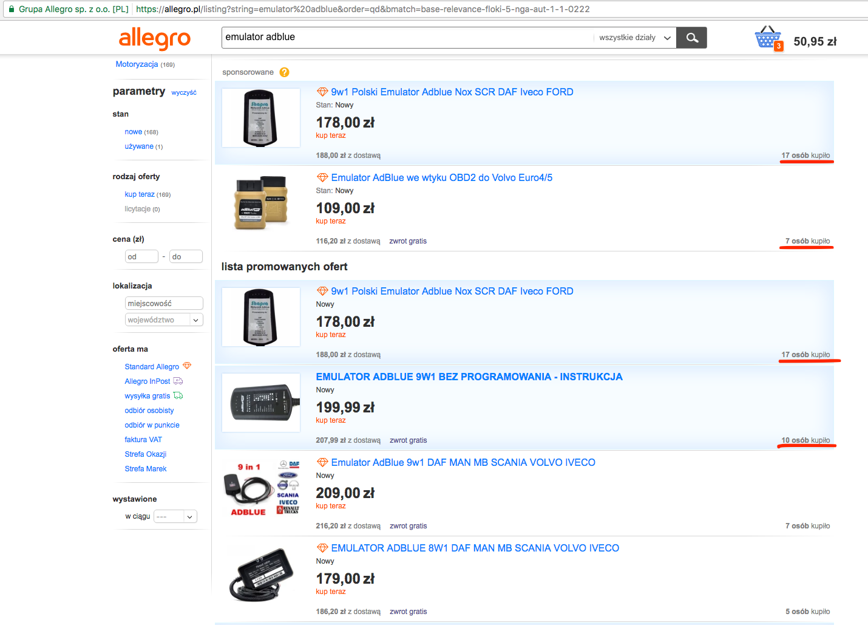This screenshot has height=625, width=868.
Task: Click the Allegro InPost parcel icon
Action: pyautogui.click(x=178, y=381)
